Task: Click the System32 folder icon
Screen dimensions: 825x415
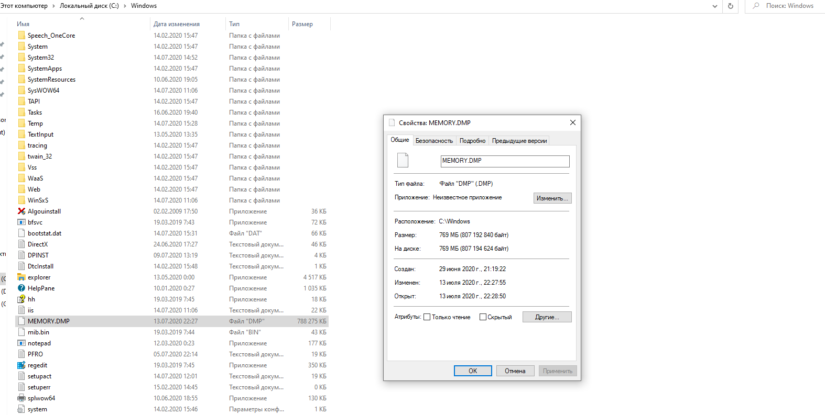Action: [21, 58]
